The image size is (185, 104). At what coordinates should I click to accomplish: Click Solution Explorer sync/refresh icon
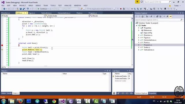[151, 16]
